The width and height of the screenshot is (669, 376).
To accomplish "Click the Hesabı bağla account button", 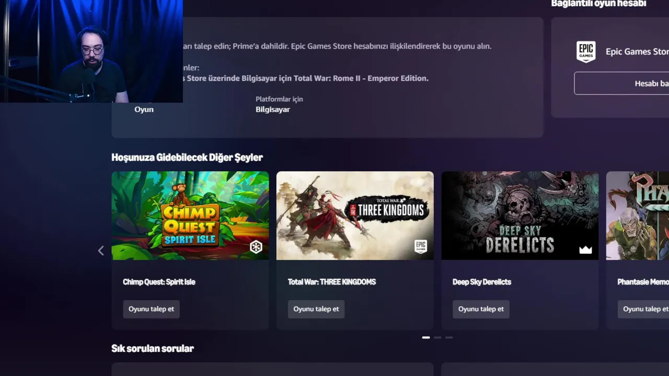I will pos(621,84).
